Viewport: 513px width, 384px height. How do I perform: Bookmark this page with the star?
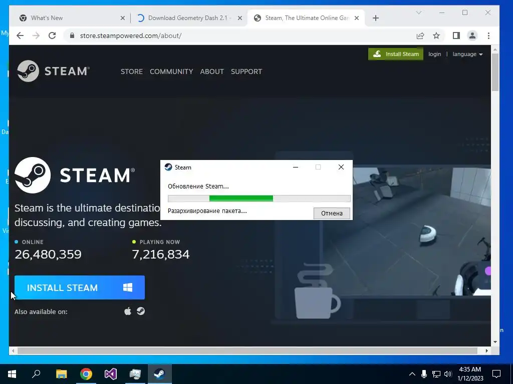pyautogui.click(x=436, y=35)
